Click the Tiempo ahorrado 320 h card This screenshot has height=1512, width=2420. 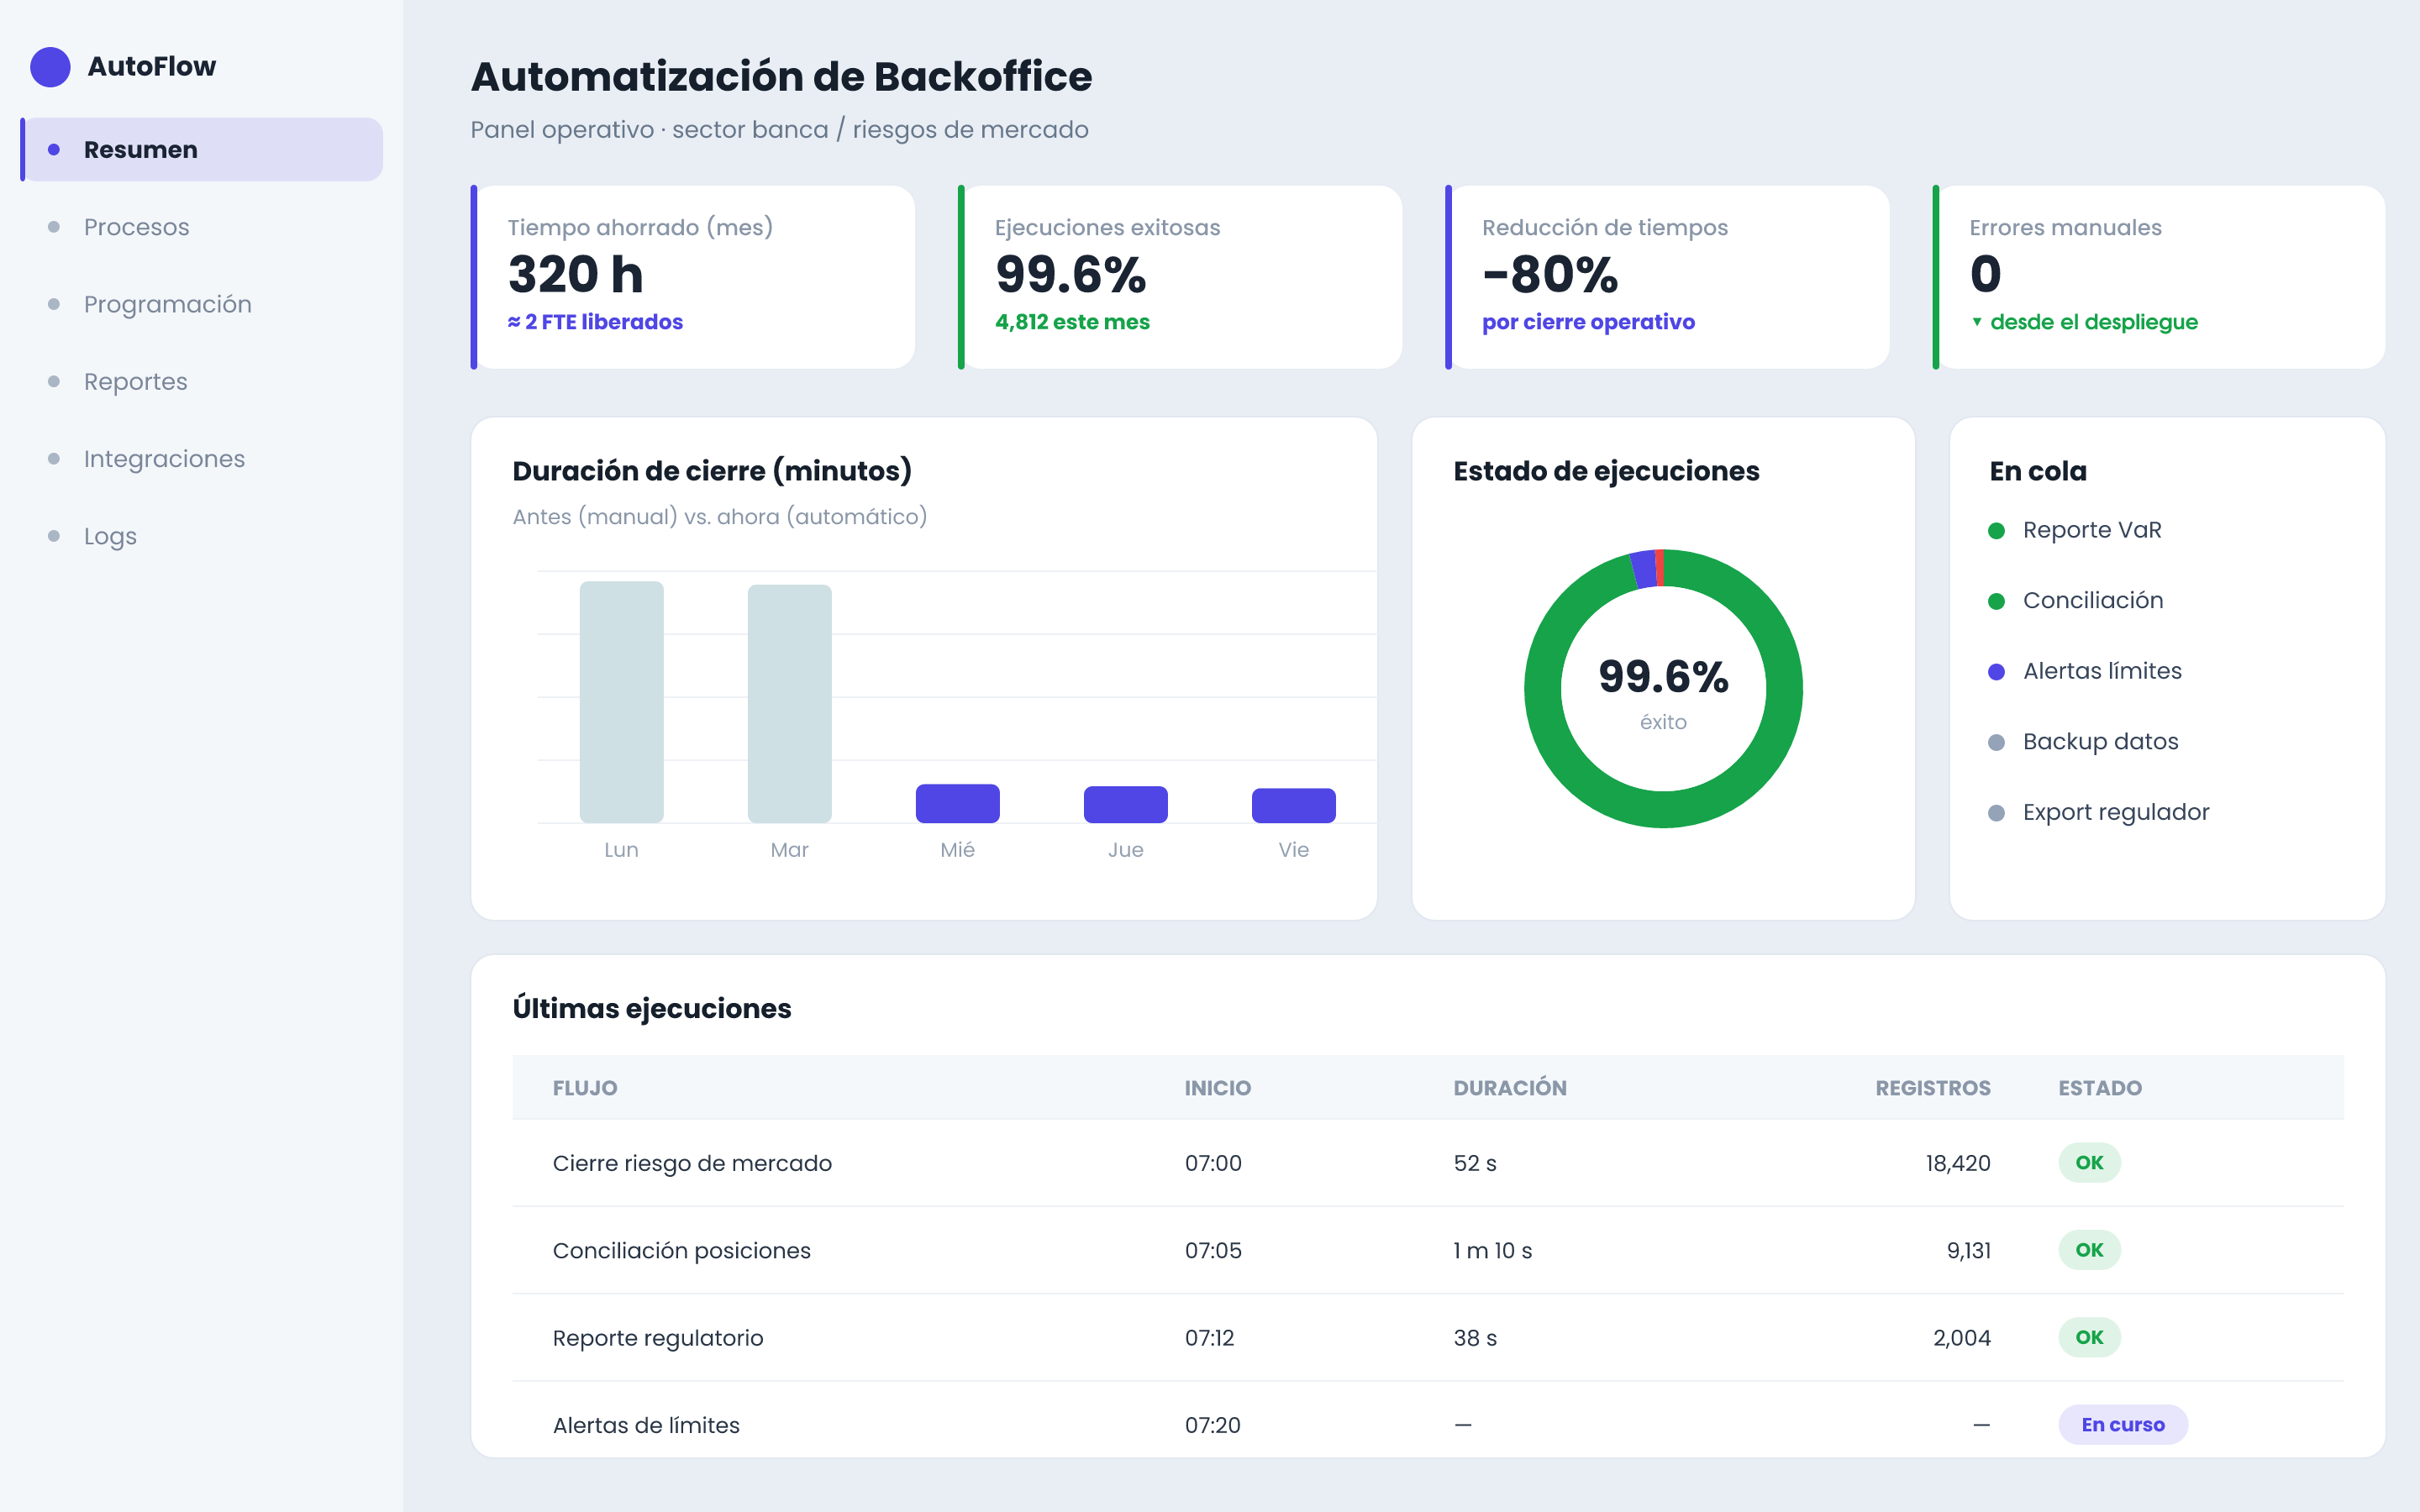click(x=693, y=277)
